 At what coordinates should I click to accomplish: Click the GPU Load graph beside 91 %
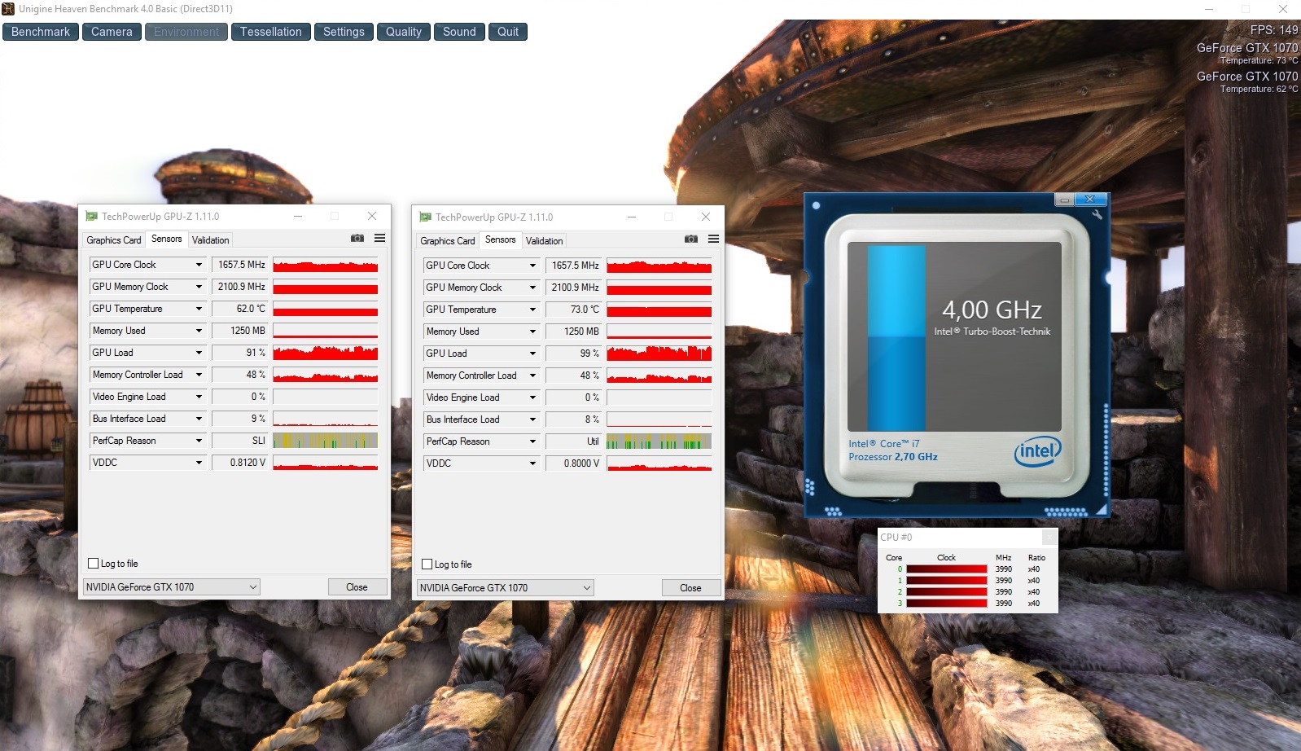click(x=326, y=353)
